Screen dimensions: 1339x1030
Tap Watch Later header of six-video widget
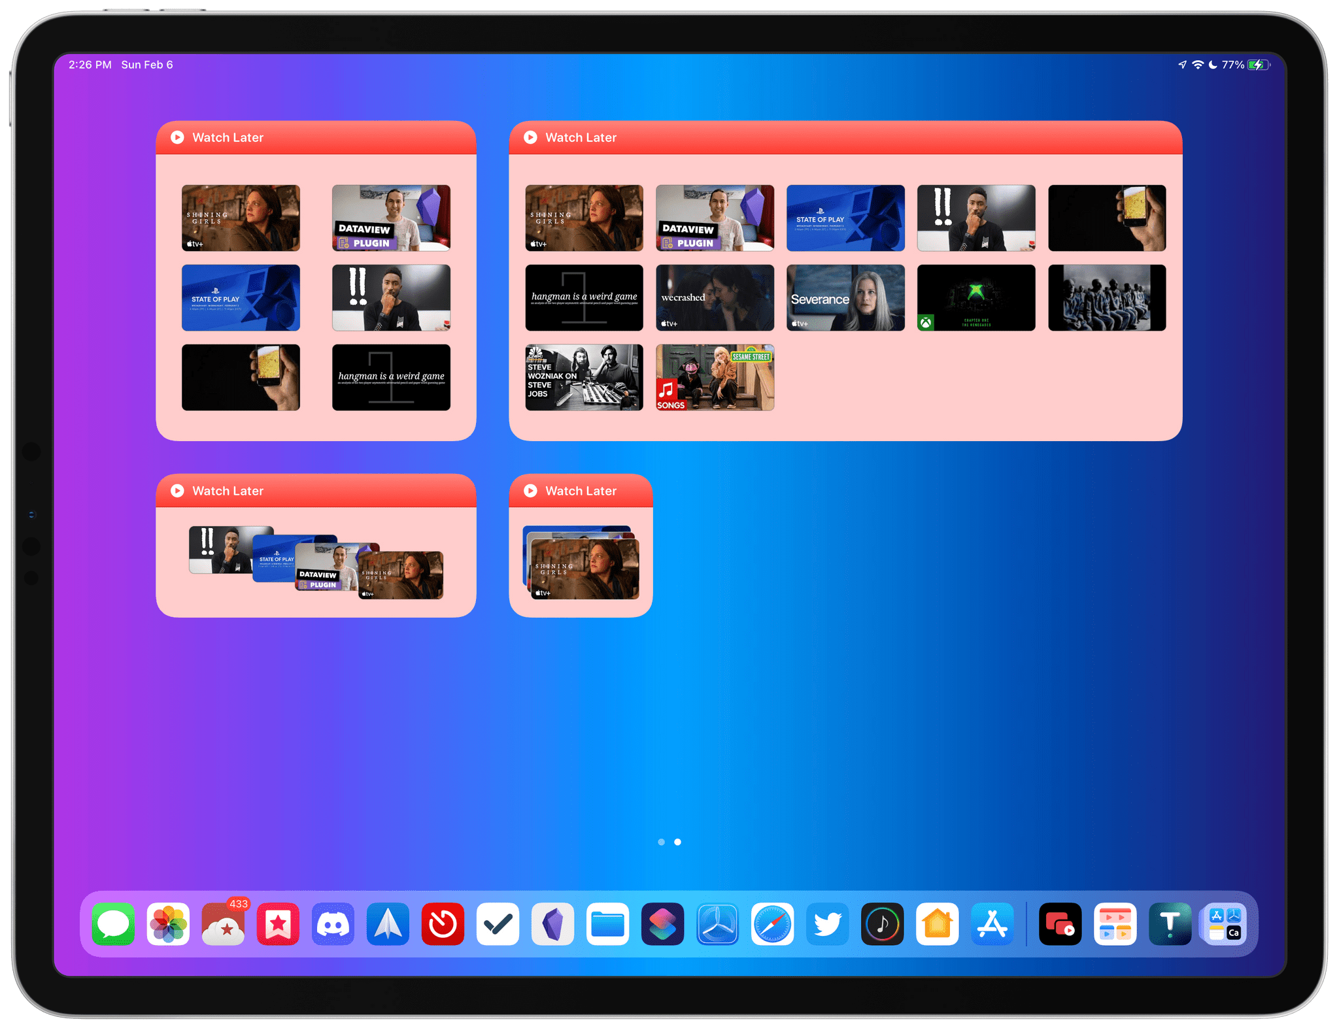click(316, 137)
